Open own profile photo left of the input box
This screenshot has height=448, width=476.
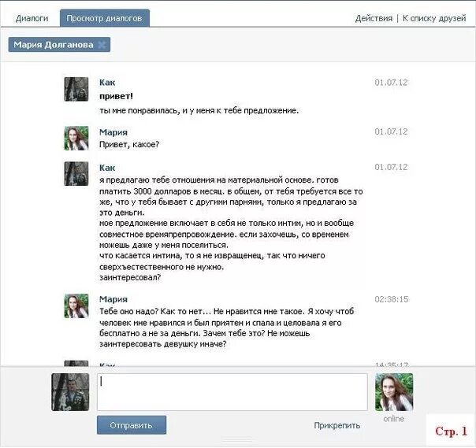tap(70, 392)
